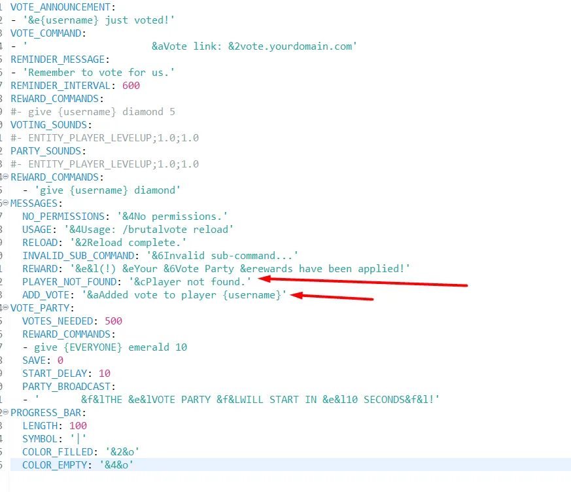Click the ADD_VOTE key
This screenshot has width=571, height=492.
46,295
